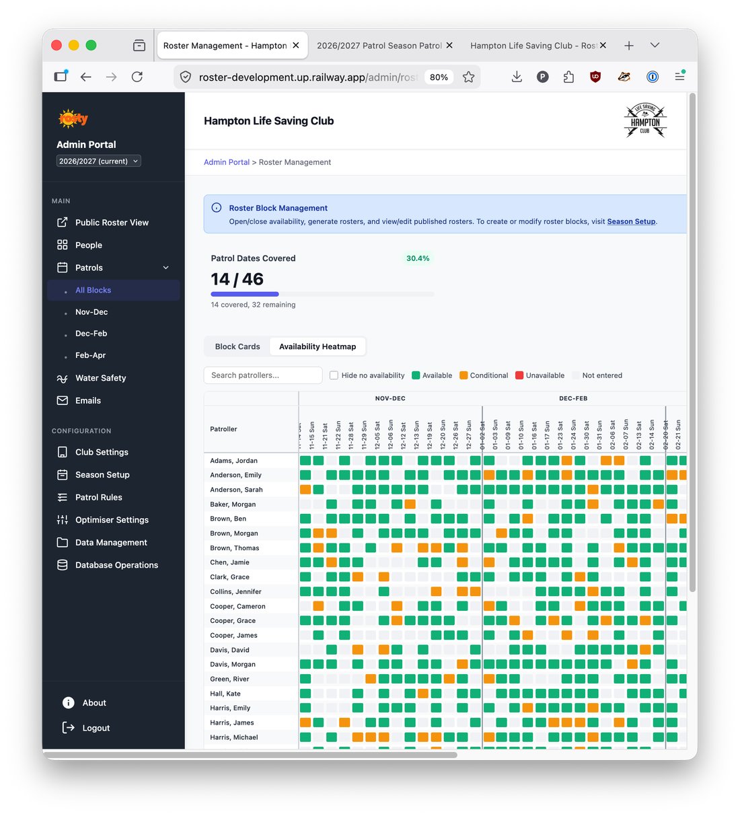Toggle the Hide no availability checkbox
740x816 pixels.
[x=334, y=375]
